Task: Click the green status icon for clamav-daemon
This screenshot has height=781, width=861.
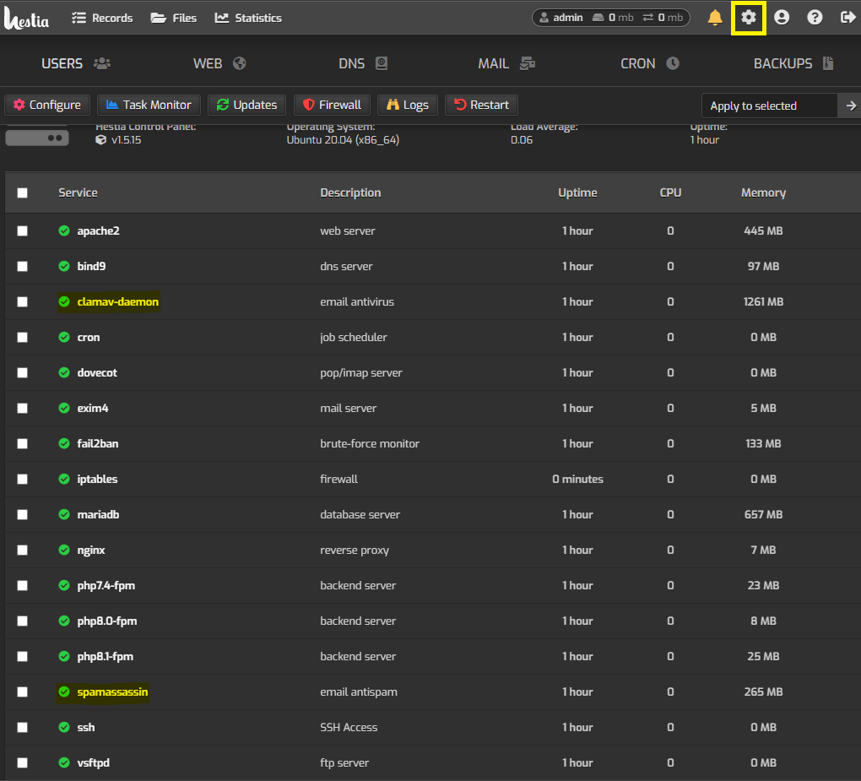Action: click(x=64, y=301)
